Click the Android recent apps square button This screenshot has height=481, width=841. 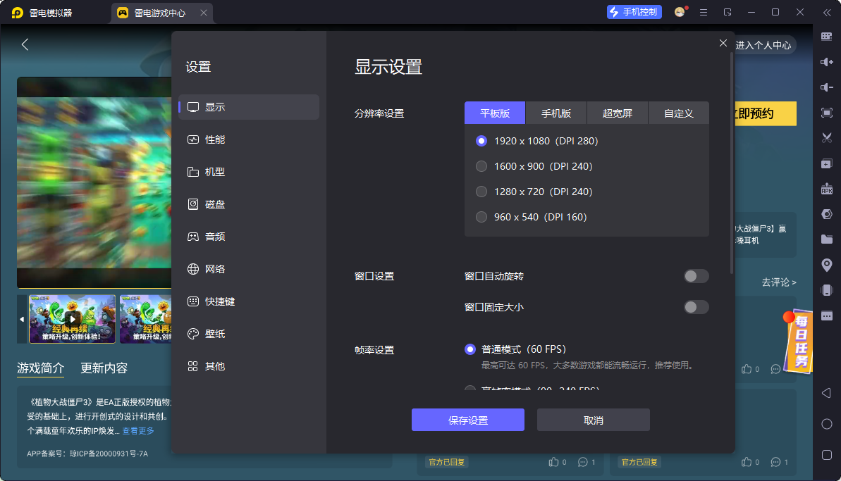tap(826, 455)
